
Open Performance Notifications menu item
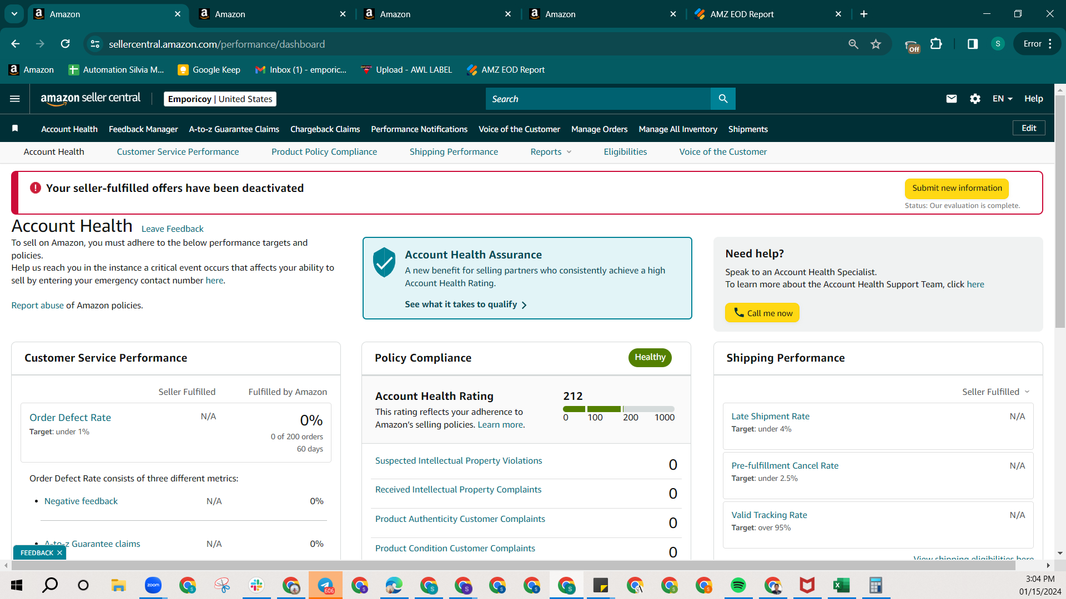[x=419, y=129]
